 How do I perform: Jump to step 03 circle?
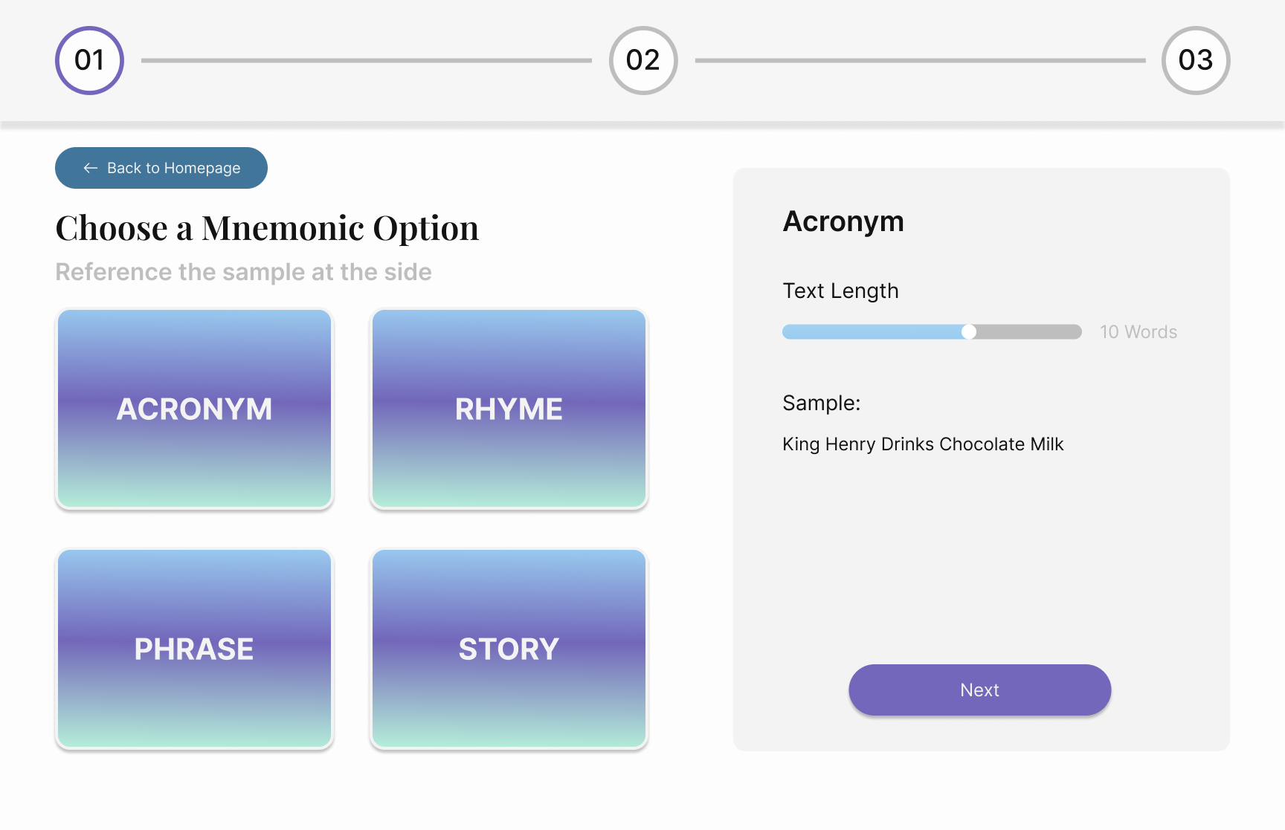click(x=1196, y=60)
